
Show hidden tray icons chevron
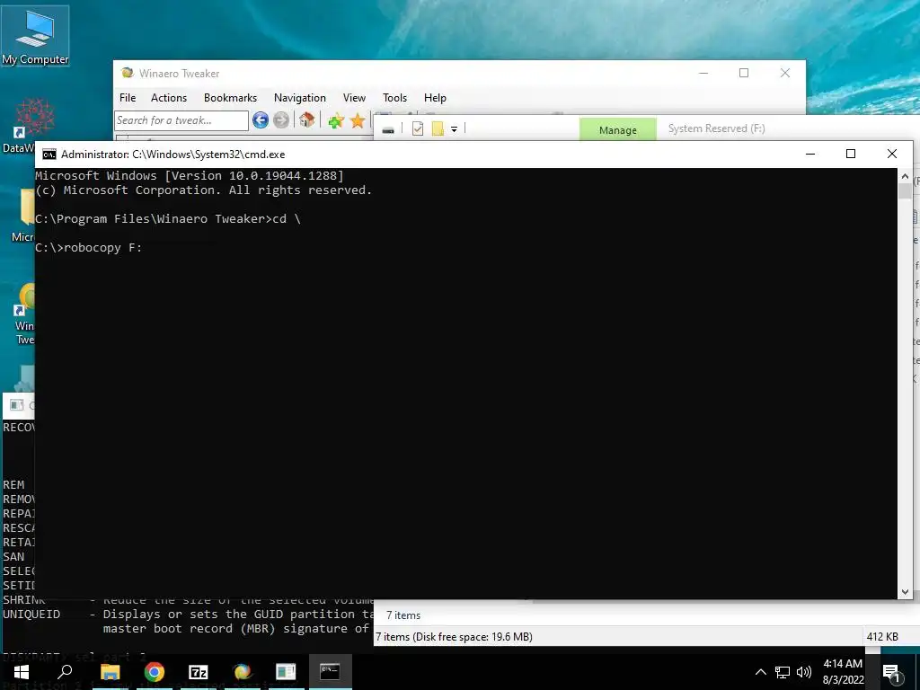760,672
